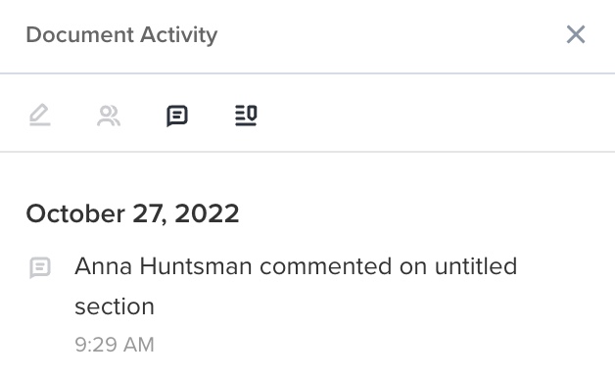615x376 pixels.
Task: Click the year 2022 in date heading
Action: pos(207,213)
